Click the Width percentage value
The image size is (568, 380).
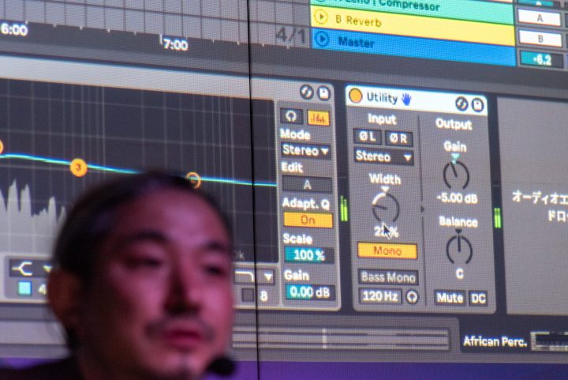pos(386,231)
